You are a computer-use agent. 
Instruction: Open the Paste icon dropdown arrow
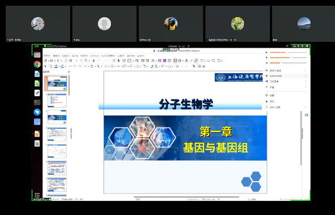pos(89,61)
